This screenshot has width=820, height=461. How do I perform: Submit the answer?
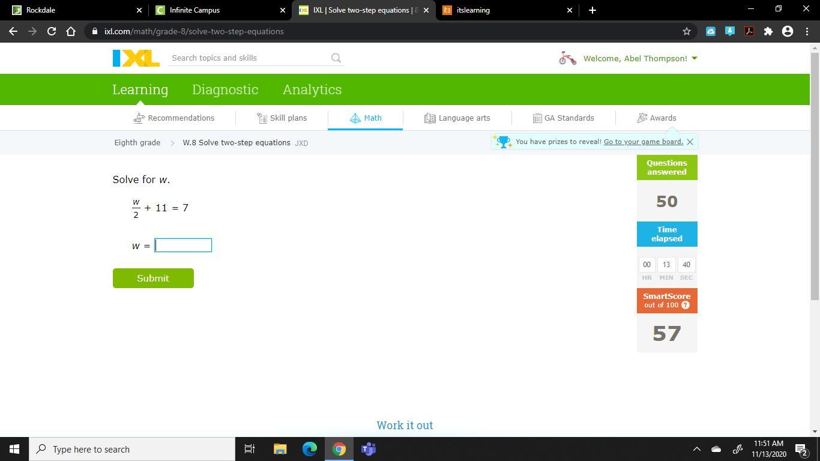tap(153, 279)
